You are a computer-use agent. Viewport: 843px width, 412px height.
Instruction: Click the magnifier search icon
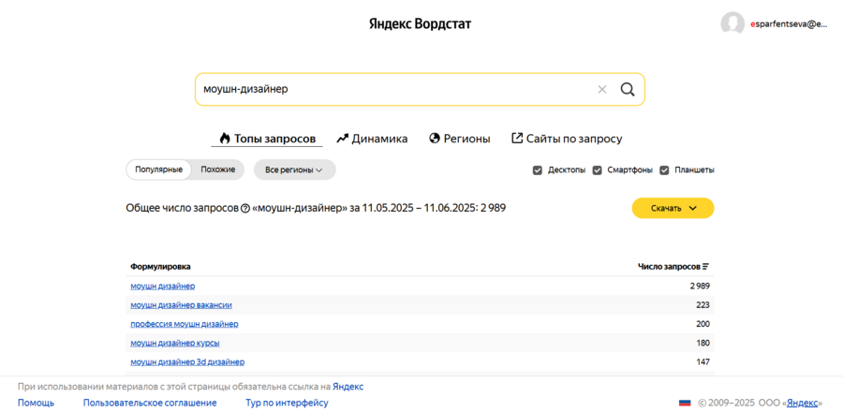point(628,90)
